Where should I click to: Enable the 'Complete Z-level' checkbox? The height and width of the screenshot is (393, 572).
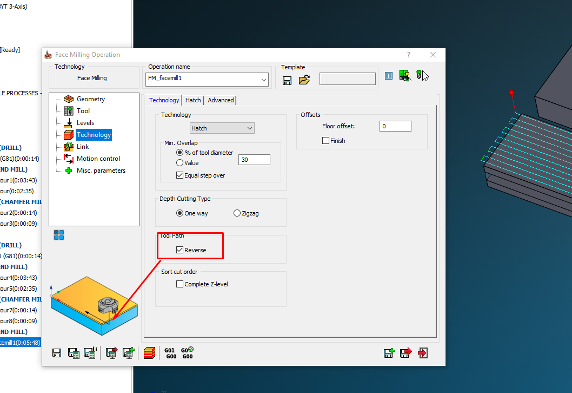(x=179, y=284)
